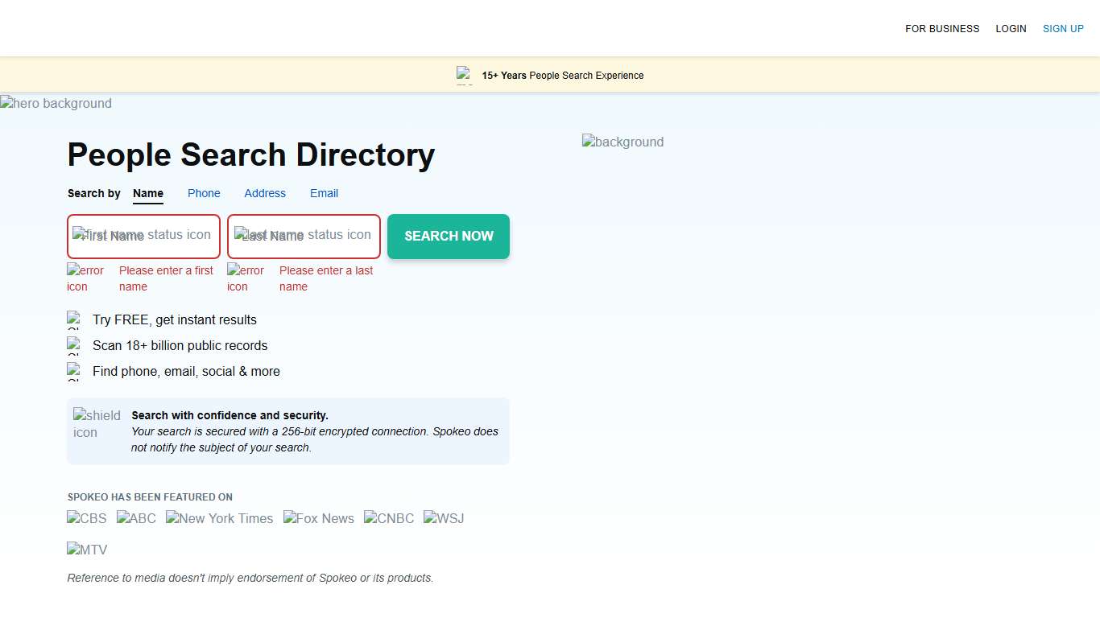Select the Address search option
1100x618 pixels.
[265, 193]
